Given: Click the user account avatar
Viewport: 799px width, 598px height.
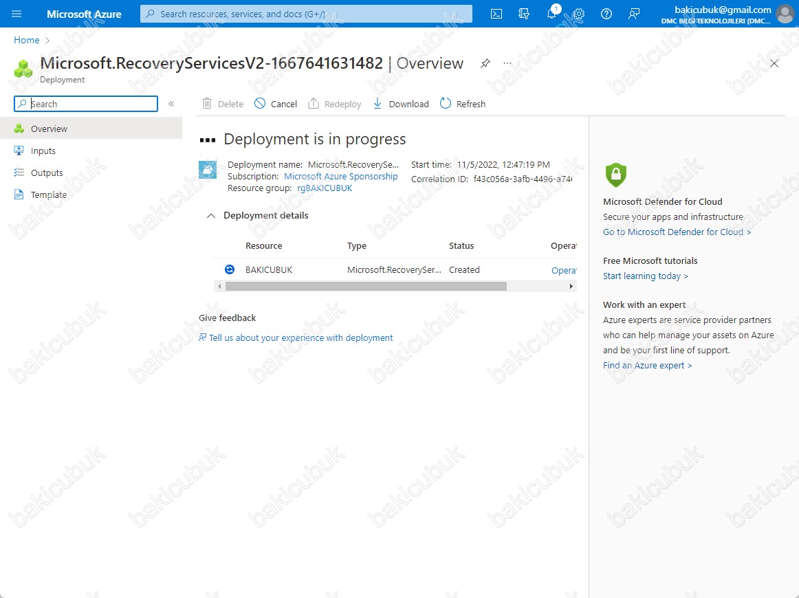Looking at the screenshot, I should [785, 14].
